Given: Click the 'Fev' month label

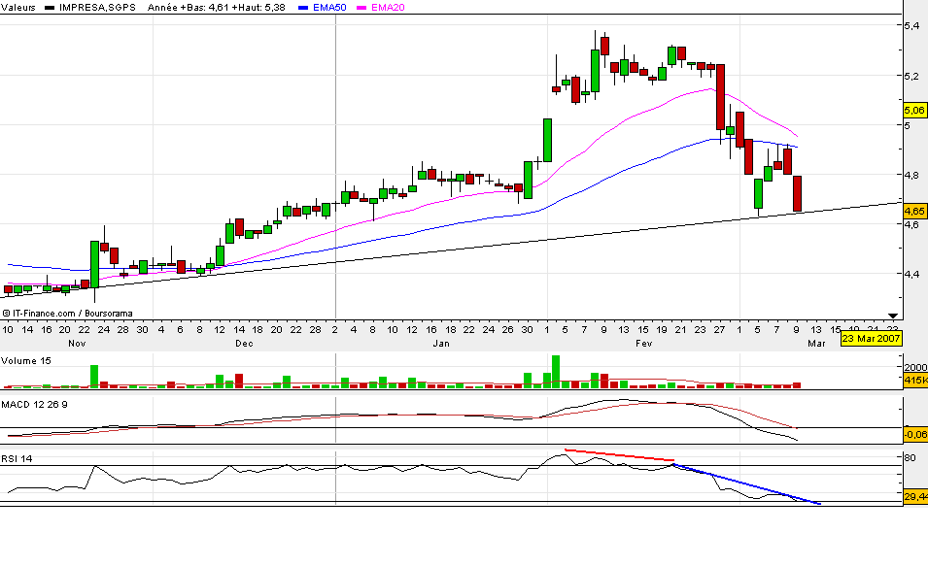Looking at the screenshot, I should (643, 343).
